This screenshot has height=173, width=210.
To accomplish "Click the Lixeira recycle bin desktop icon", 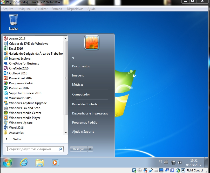I will (x=13, y=22).
